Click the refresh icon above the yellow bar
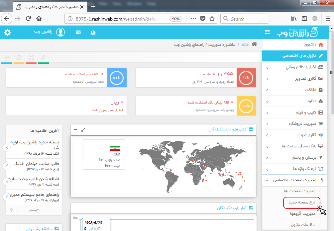334x231 pixels. point(19,57)
